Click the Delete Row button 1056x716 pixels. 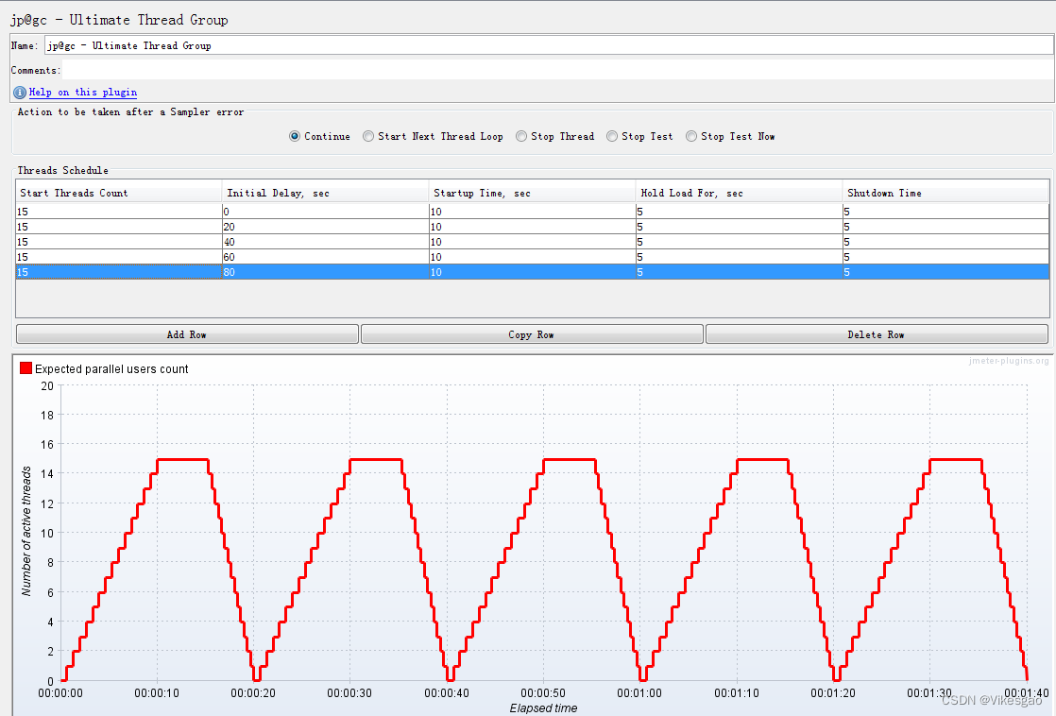[x=877, y=334]
